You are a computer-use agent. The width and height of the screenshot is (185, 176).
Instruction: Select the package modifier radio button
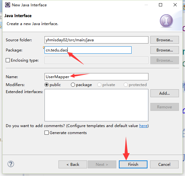coord(73,85)
